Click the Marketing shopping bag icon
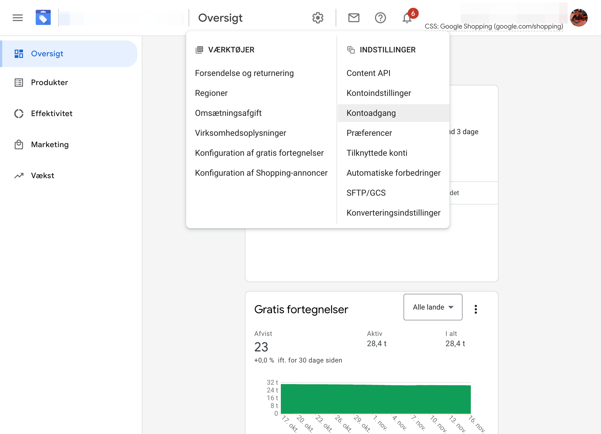 [19, 145]
